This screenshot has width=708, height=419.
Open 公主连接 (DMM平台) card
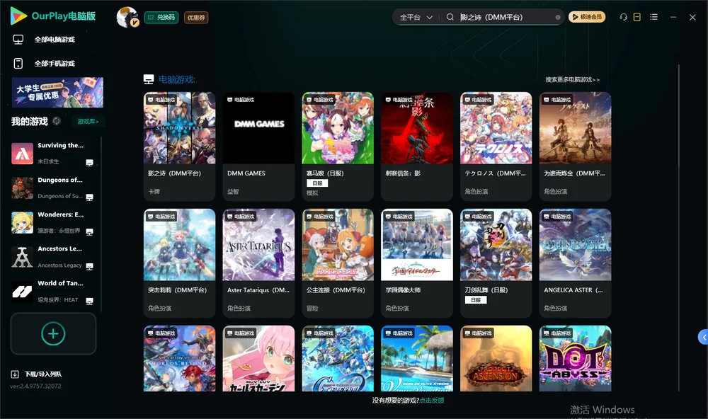click(x=338, y=263)
